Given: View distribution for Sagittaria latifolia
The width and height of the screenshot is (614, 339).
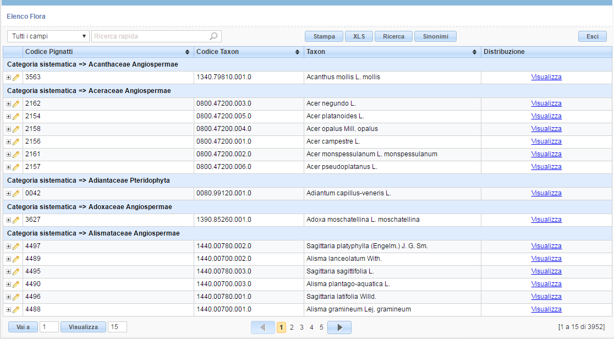Looking at the screenshot, I should pos(546,297).
